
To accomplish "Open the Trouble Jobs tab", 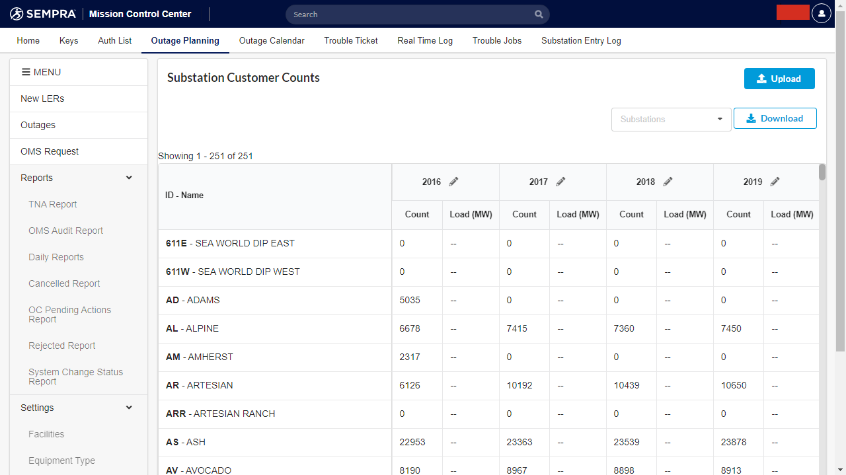I will click(497, 40).
